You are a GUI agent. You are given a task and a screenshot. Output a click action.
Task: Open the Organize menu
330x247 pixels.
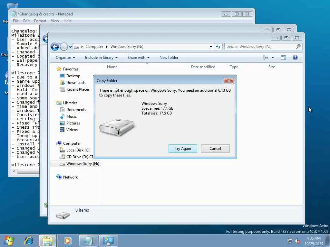click(x=65, y=58)
